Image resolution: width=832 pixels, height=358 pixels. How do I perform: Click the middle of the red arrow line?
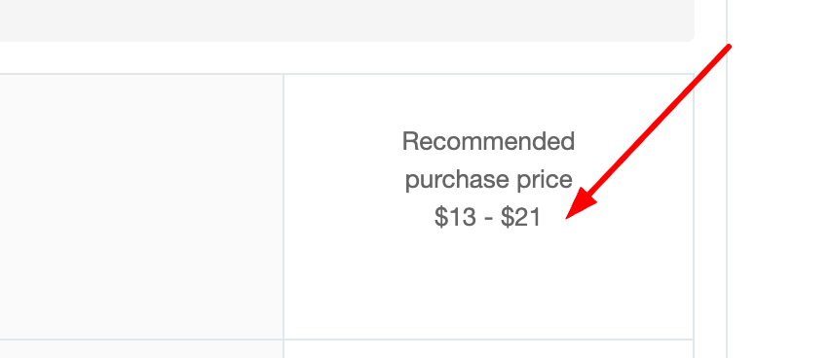point(657,123)
